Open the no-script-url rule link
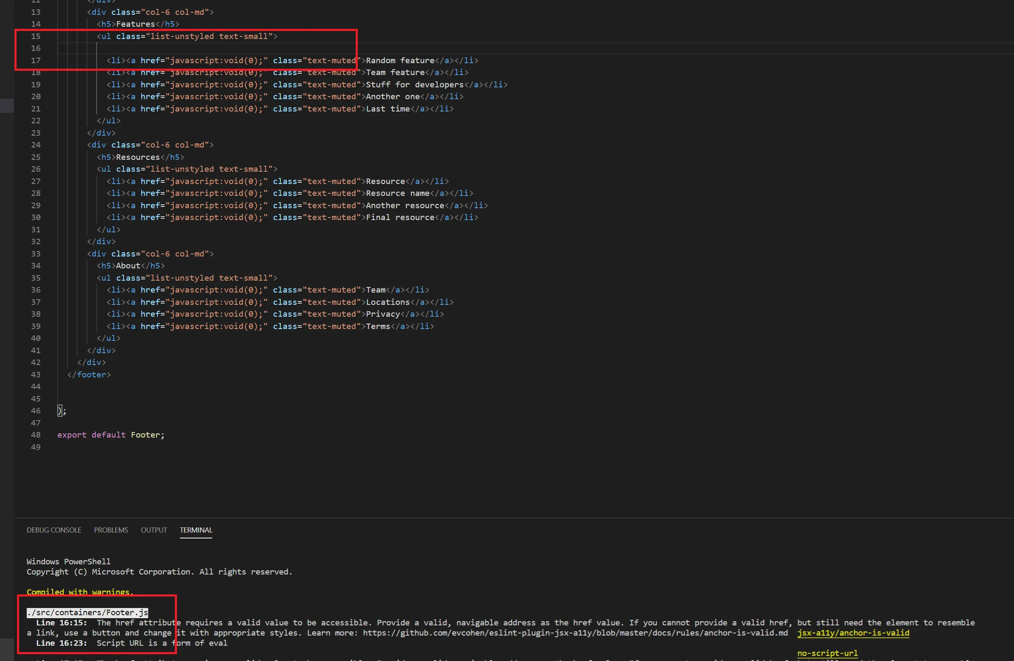The width and height of the screenshot is (1014, 661). (827, 653)
